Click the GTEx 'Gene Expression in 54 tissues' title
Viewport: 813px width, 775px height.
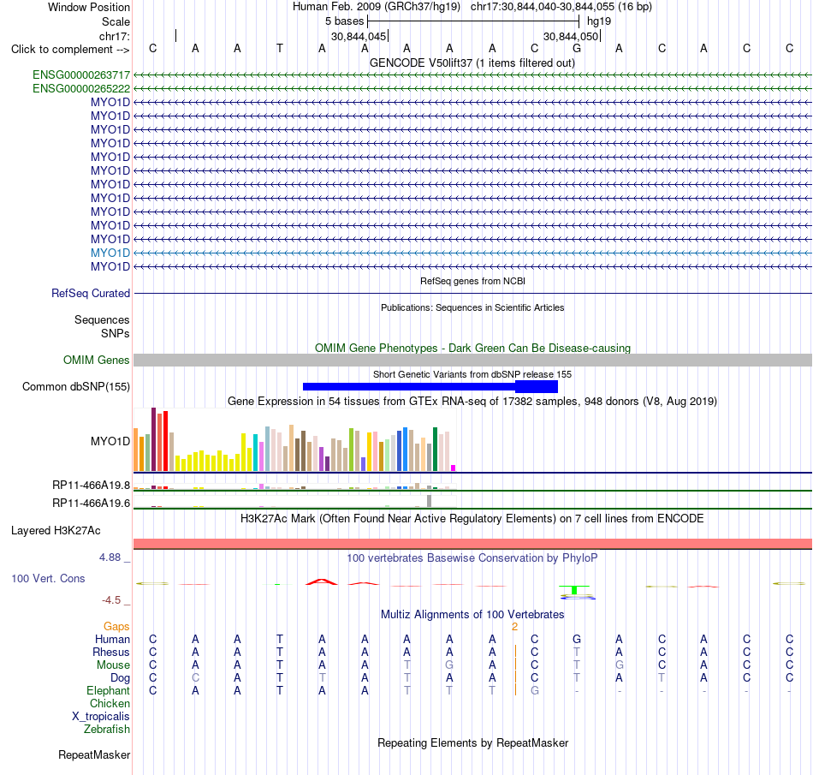472,401
